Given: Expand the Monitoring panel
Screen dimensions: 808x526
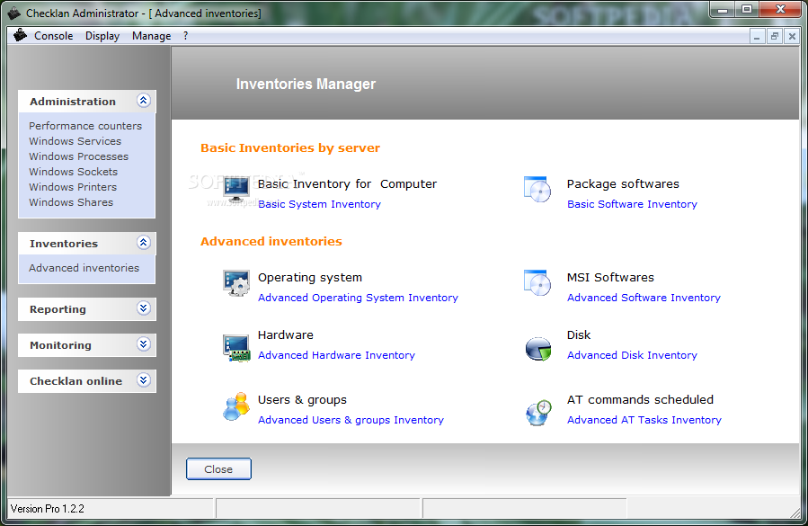Looking at the screenshot, I should pyautogui.click(x=144, y=344).
